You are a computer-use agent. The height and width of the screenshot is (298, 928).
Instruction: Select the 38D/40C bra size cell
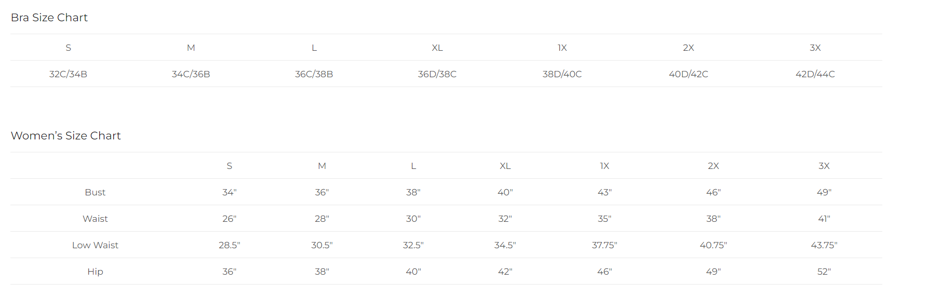pyautogui.click(x=562, y=74)
